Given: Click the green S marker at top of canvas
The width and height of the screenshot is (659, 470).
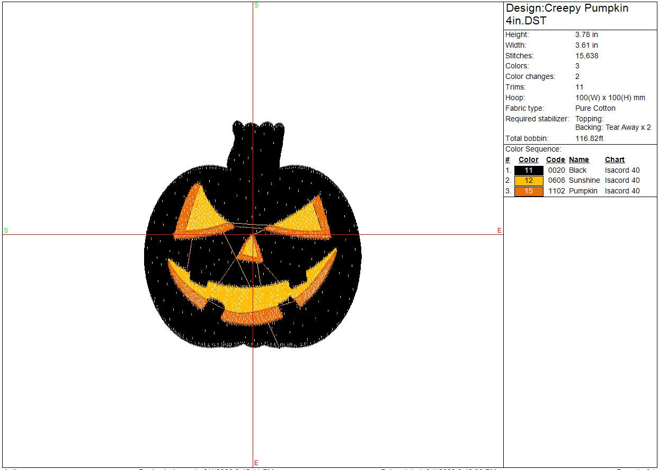Looking at the screenshot, I should click(256, 5).
